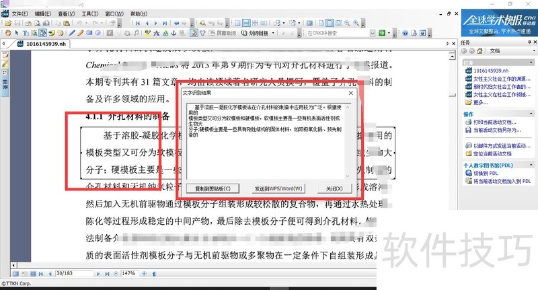Viewport: 538px width, 290px height.
Task: Click the green search go button
Action: 381,33
